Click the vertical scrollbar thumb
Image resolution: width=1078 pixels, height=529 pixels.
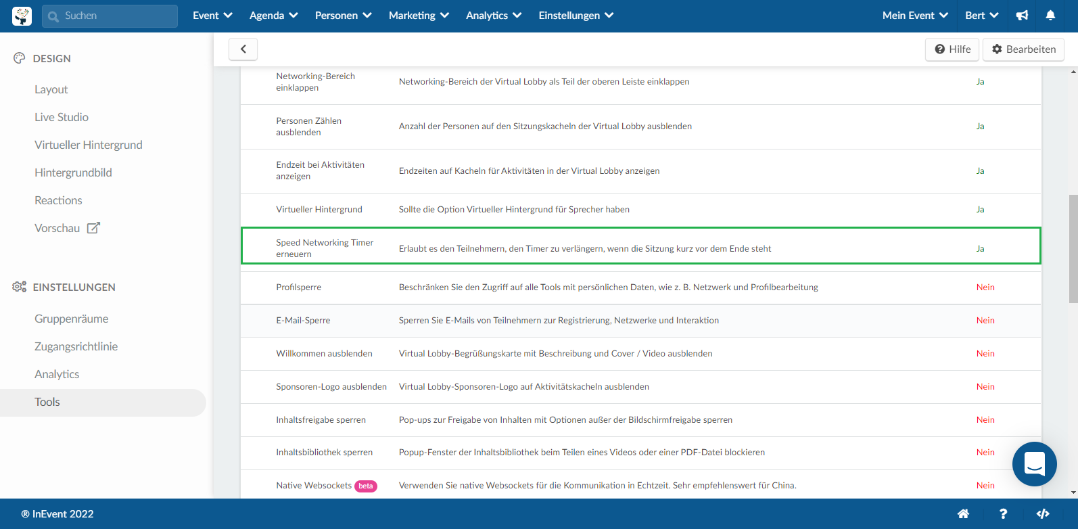point(1073,249)
